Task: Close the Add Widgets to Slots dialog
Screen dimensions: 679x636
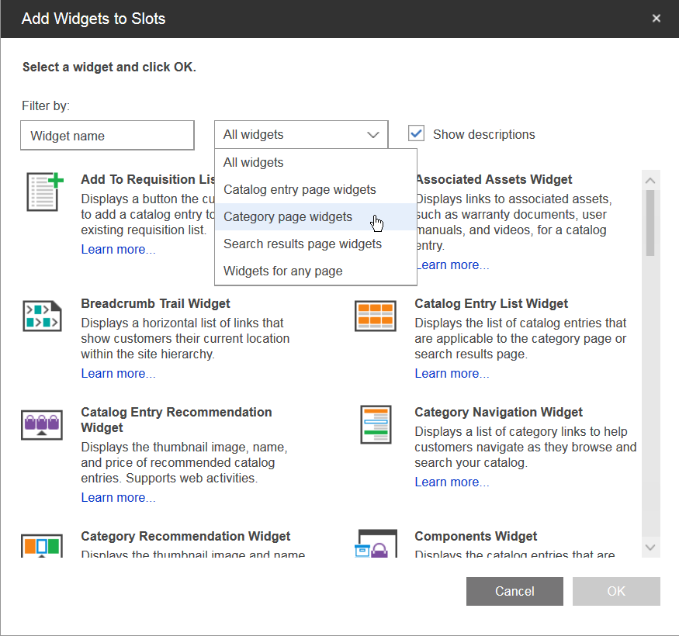Action: click(x=656, y=19)
